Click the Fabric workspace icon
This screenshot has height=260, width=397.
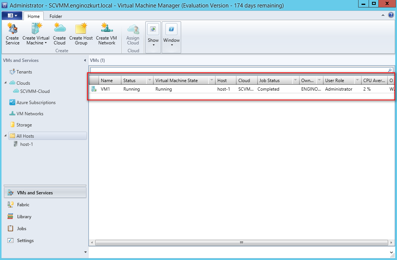pos(10,204)
